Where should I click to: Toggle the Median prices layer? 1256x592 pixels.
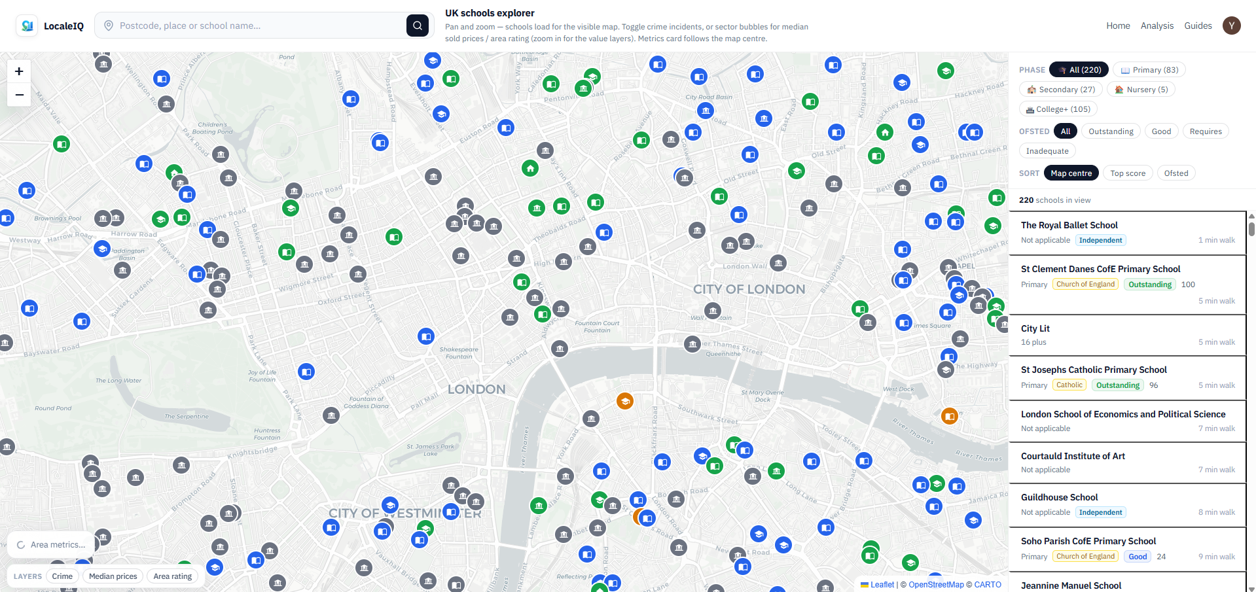click(113, 576)
